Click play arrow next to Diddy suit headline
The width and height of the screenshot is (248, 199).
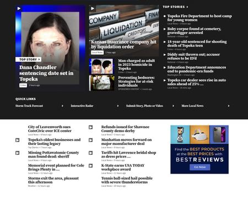pyautogui.click(x=165, y=55)
